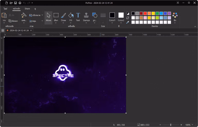Open the line Size selector
The image size is (198, 127).
tap(103, 18)
